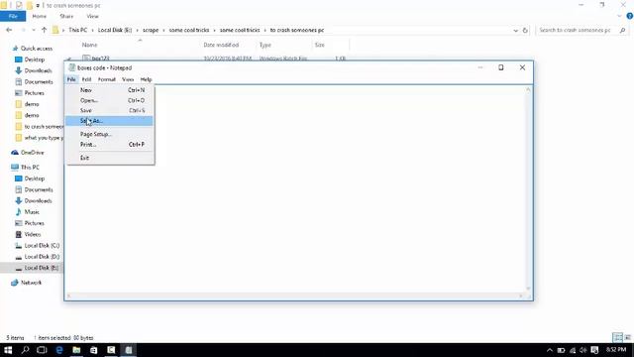
Task: Sort files by the Size column
Action: point(319,45)
